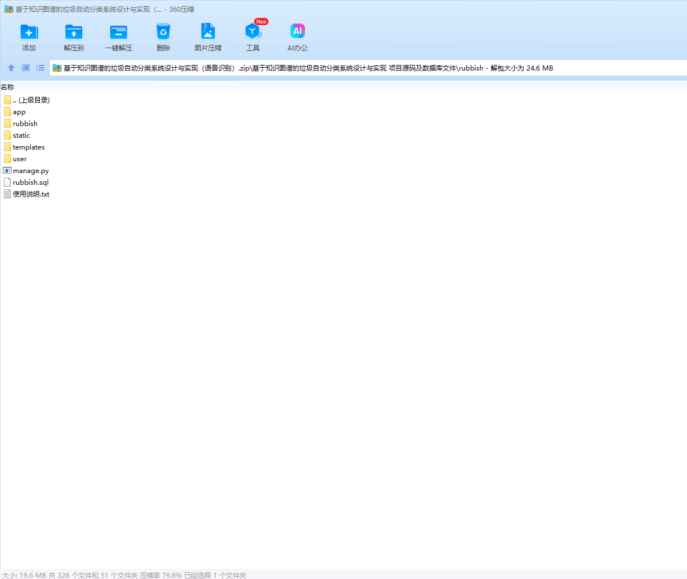Click the 'static' folder name
Screen dimensions: 687x579
21,135
